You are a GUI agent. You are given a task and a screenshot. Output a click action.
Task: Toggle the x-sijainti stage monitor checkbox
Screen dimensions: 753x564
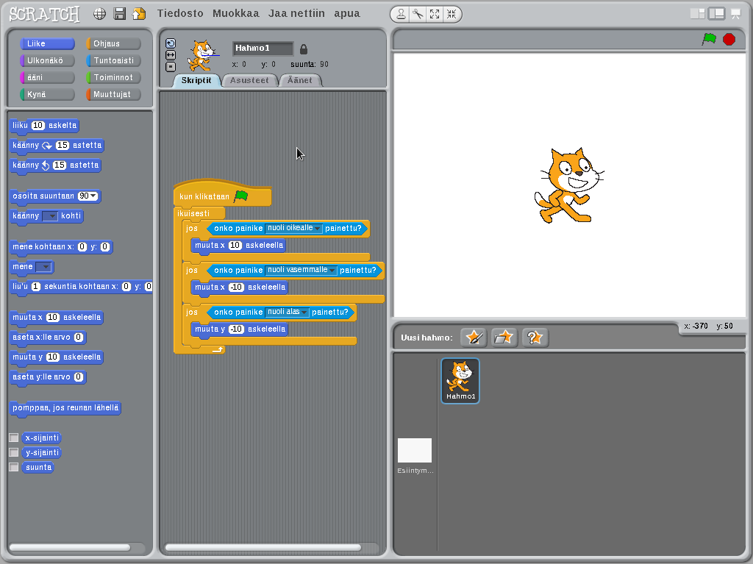click(x=14, y=438)
